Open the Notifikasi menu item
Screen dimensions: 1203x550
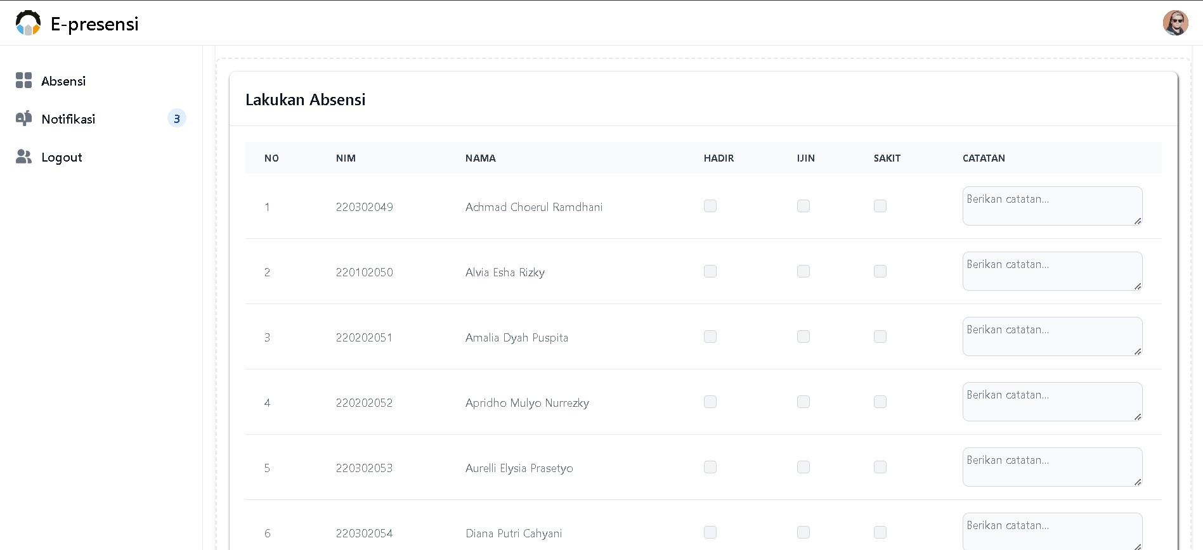point(101,118)
